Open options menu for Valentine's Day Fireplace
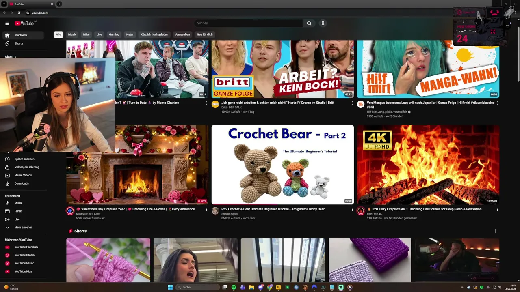Screen dimensions: 520x292 pos(207,210)
